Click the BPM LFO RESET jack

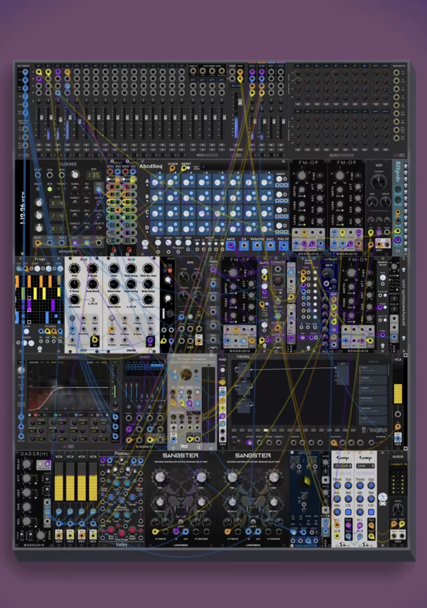click(303, 532)
